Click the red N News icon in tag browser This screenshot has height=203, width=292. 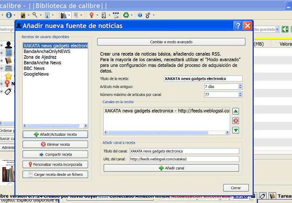7,84
